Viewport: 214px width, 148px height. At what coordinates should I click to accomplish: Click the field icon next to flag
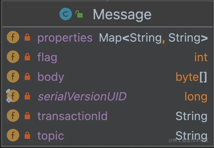pos(13,57)
